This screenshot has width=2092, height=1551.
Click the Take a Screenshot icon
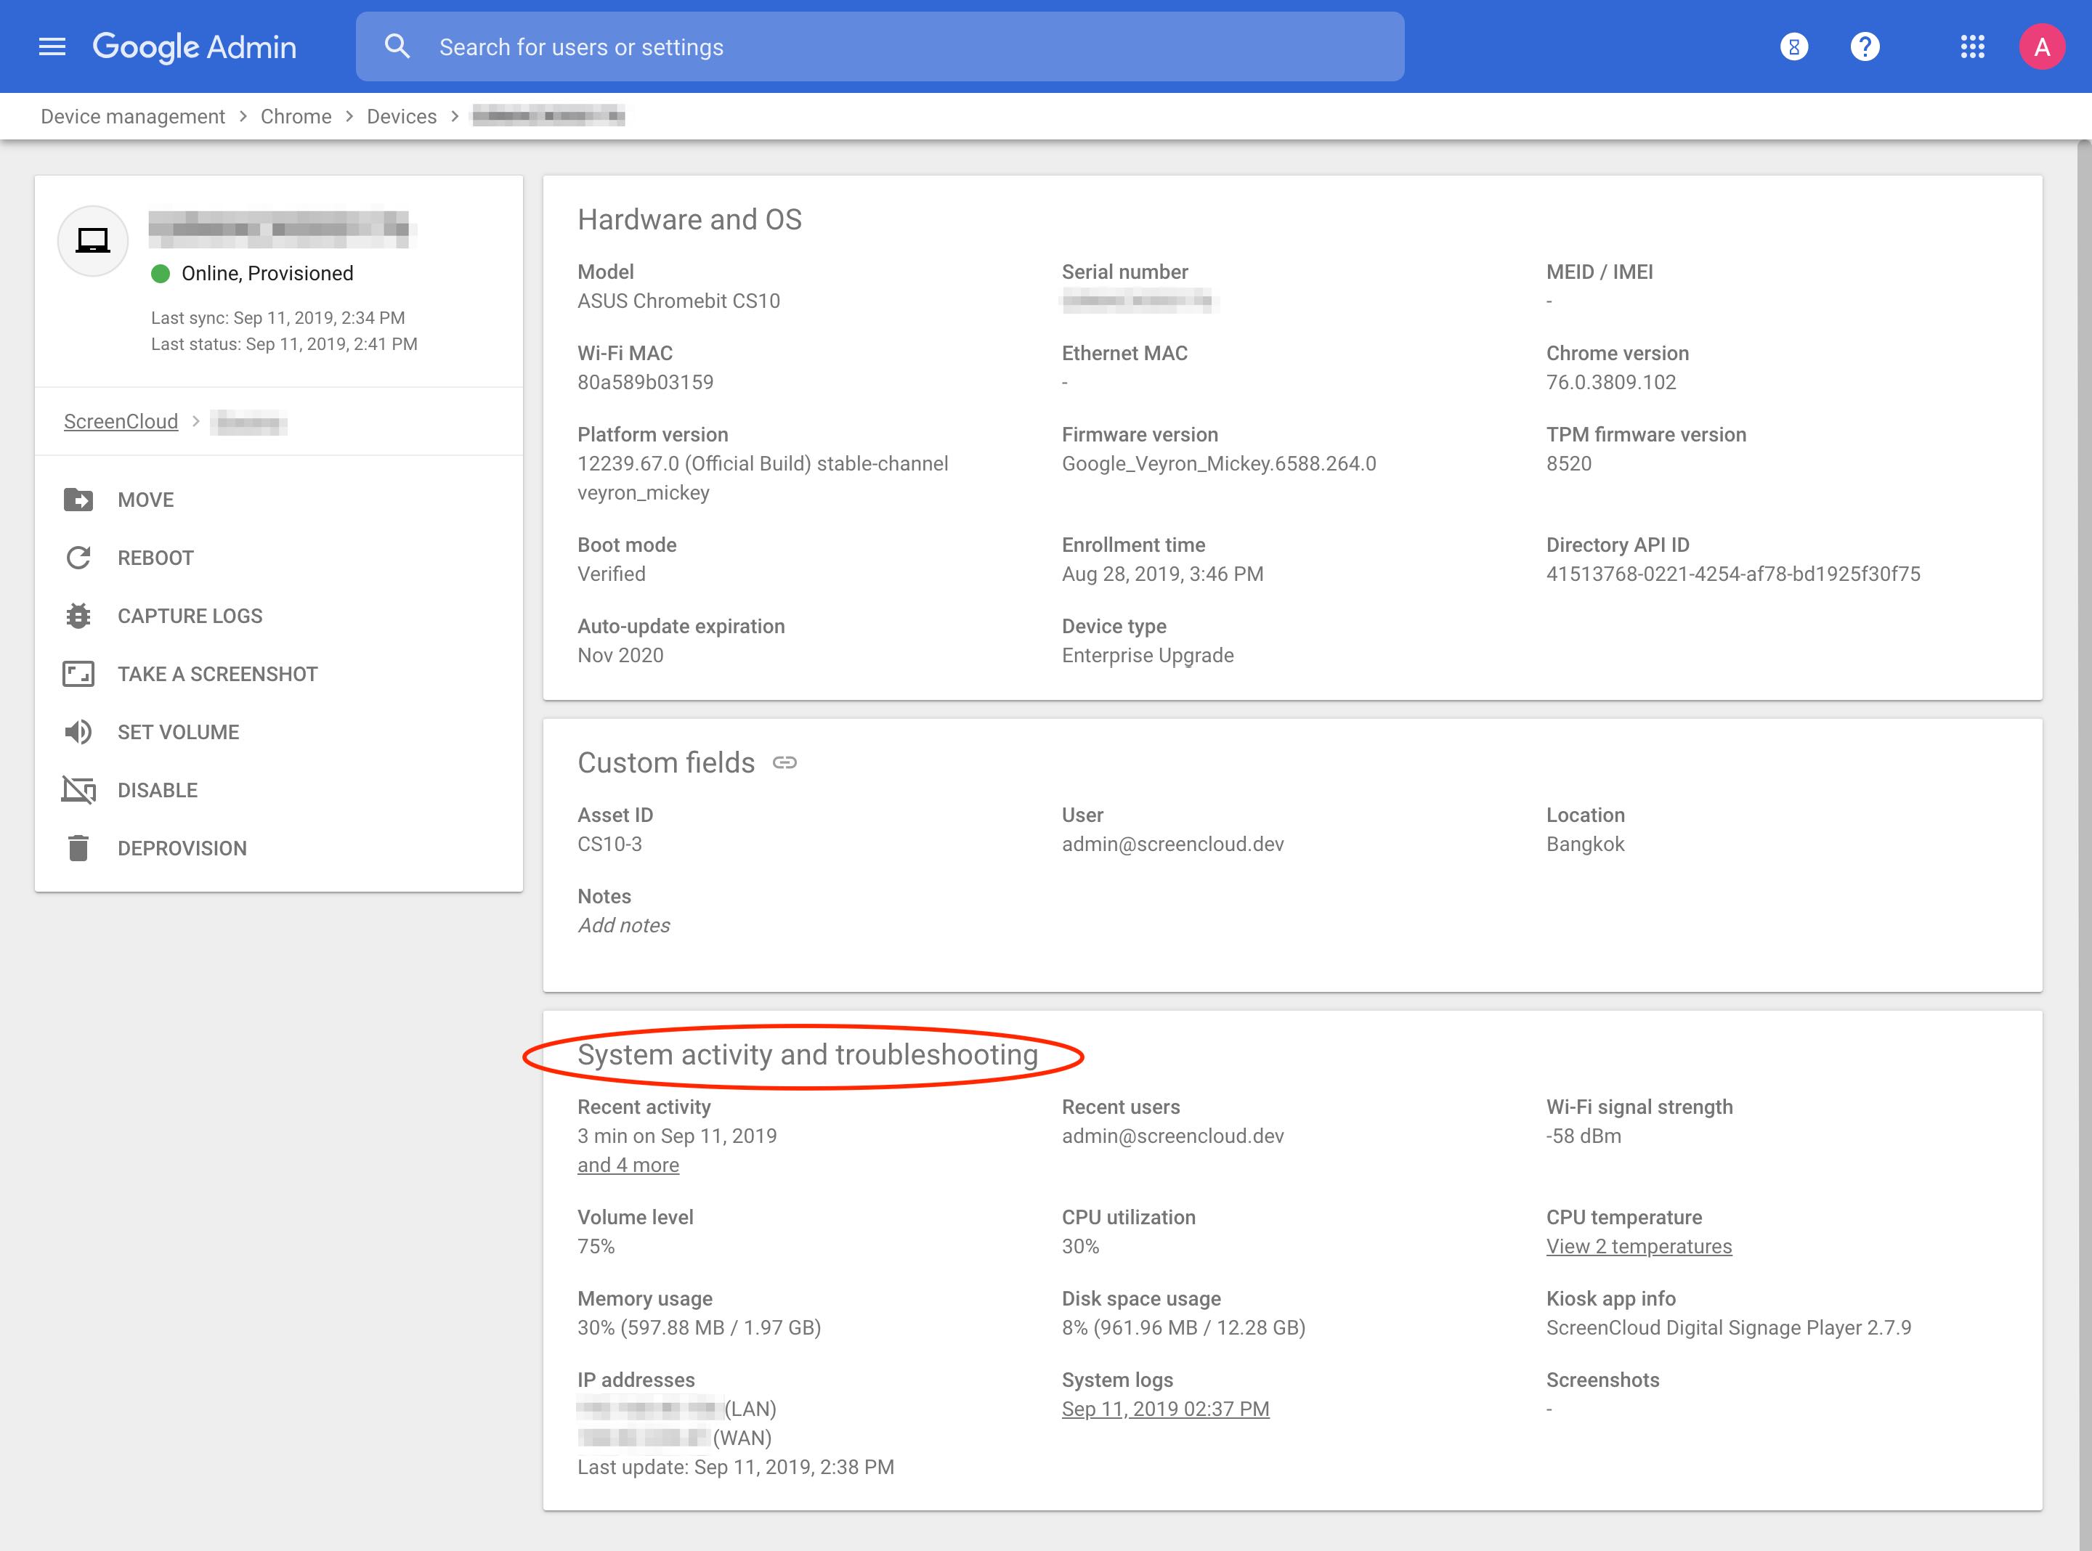click(x=79, y=673)
